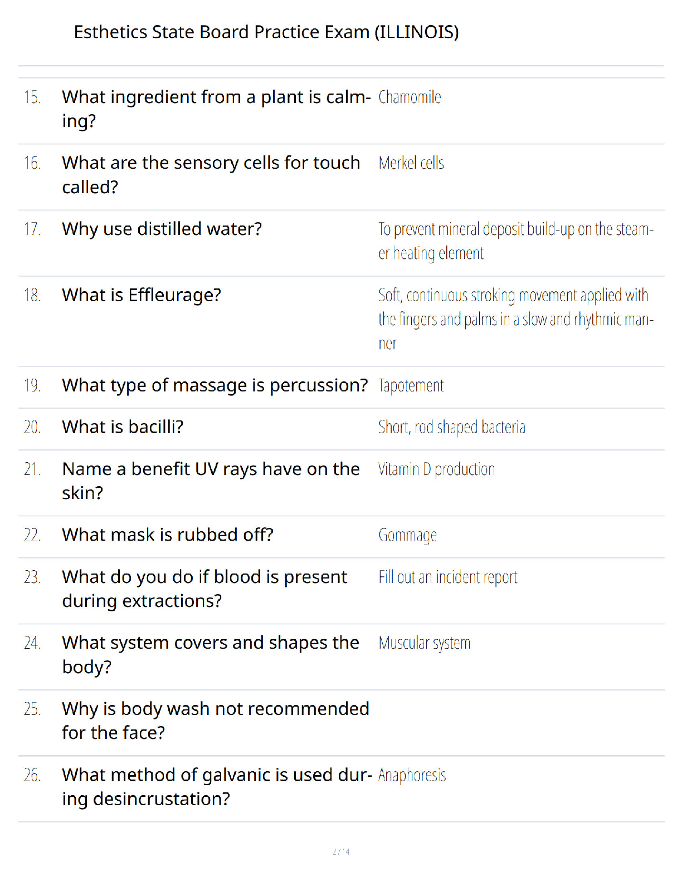Click the answer about mineral deposit build-up
The height and width of the screenshot is (882, 682).
coord(516,241)
